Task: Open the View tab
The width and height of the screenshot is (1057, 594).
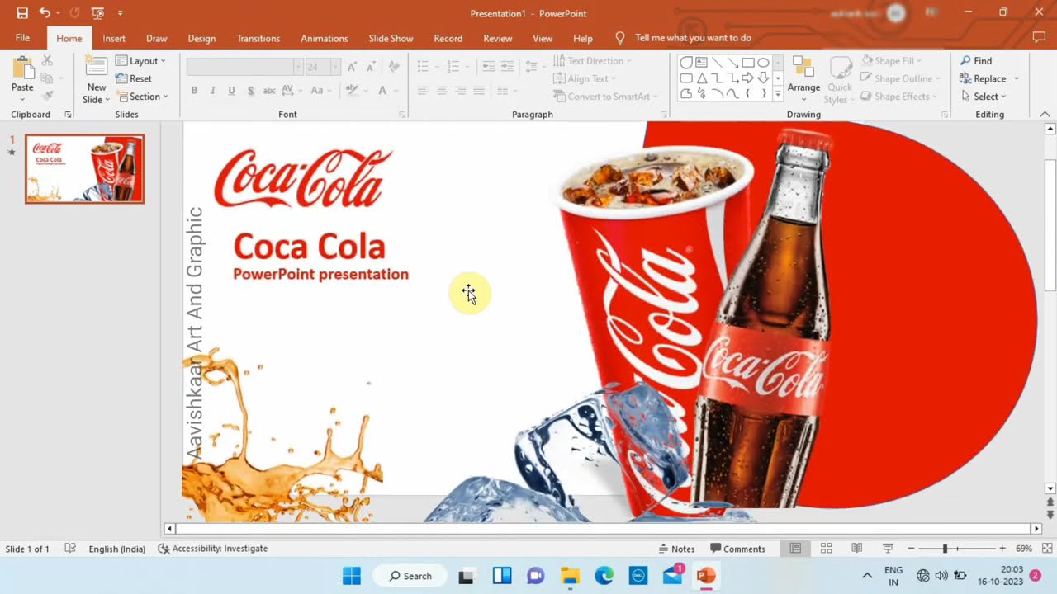Action: (x=543, y=38)
